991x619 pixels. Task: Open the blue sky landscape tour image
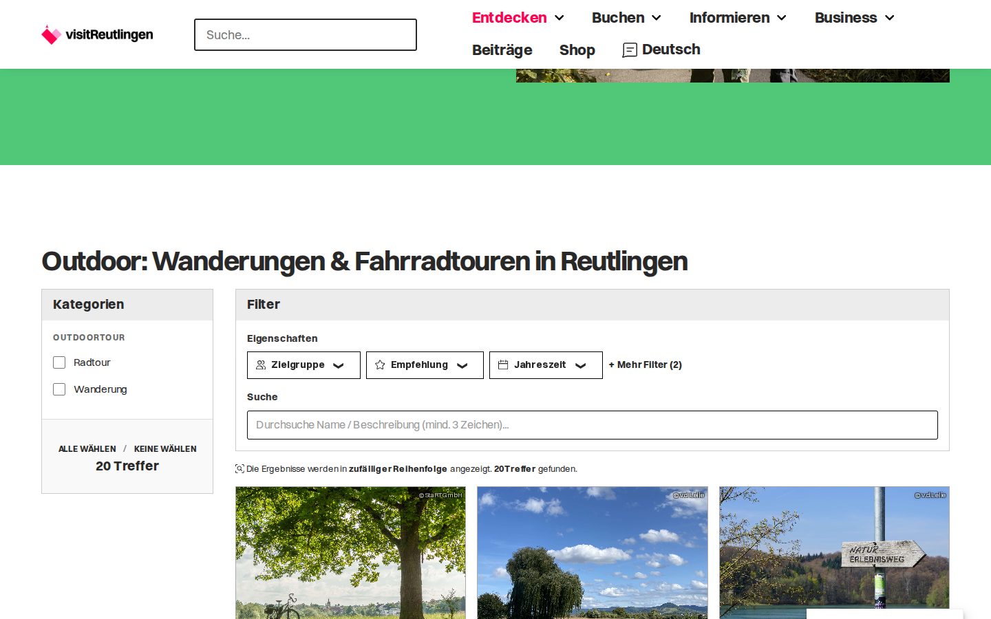pyautogui.click(x=593, y=553)
